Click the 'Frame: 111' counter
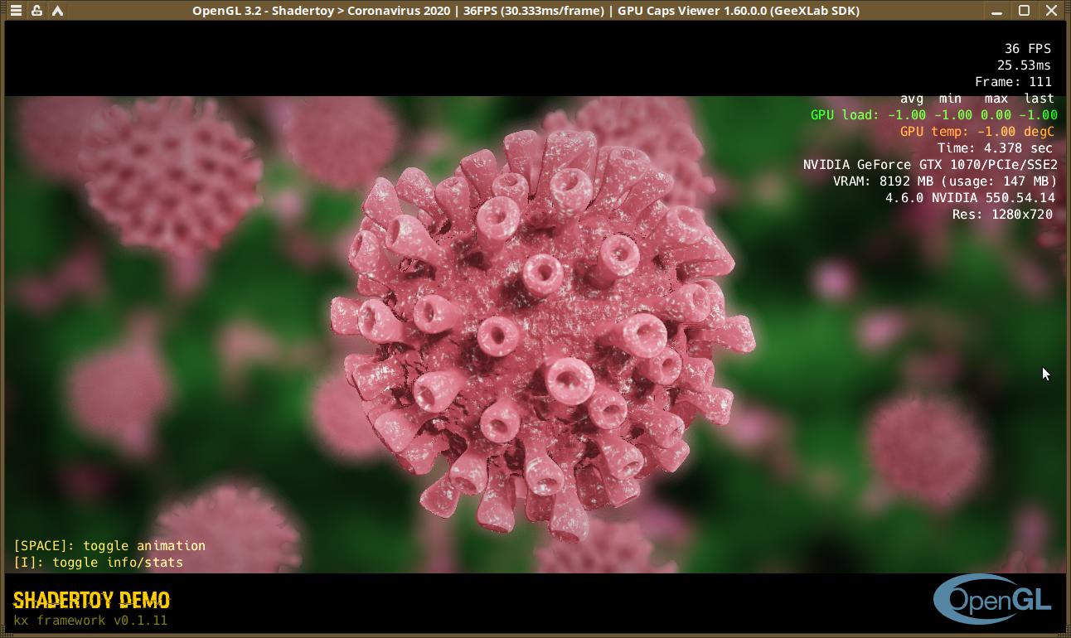1071x638 pixels. pyautogui.click(x=1013, y=82)
